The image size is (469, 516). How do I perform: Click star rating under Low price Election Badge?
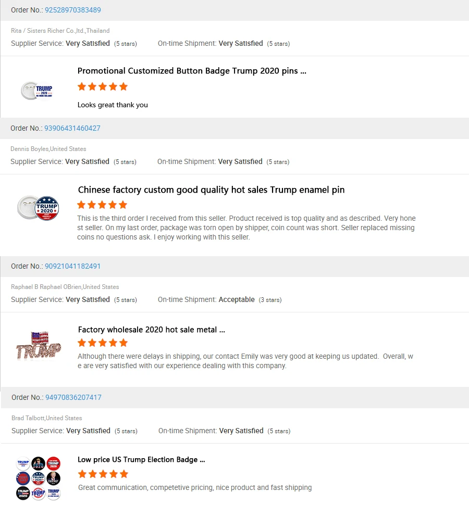click(103, 474)
